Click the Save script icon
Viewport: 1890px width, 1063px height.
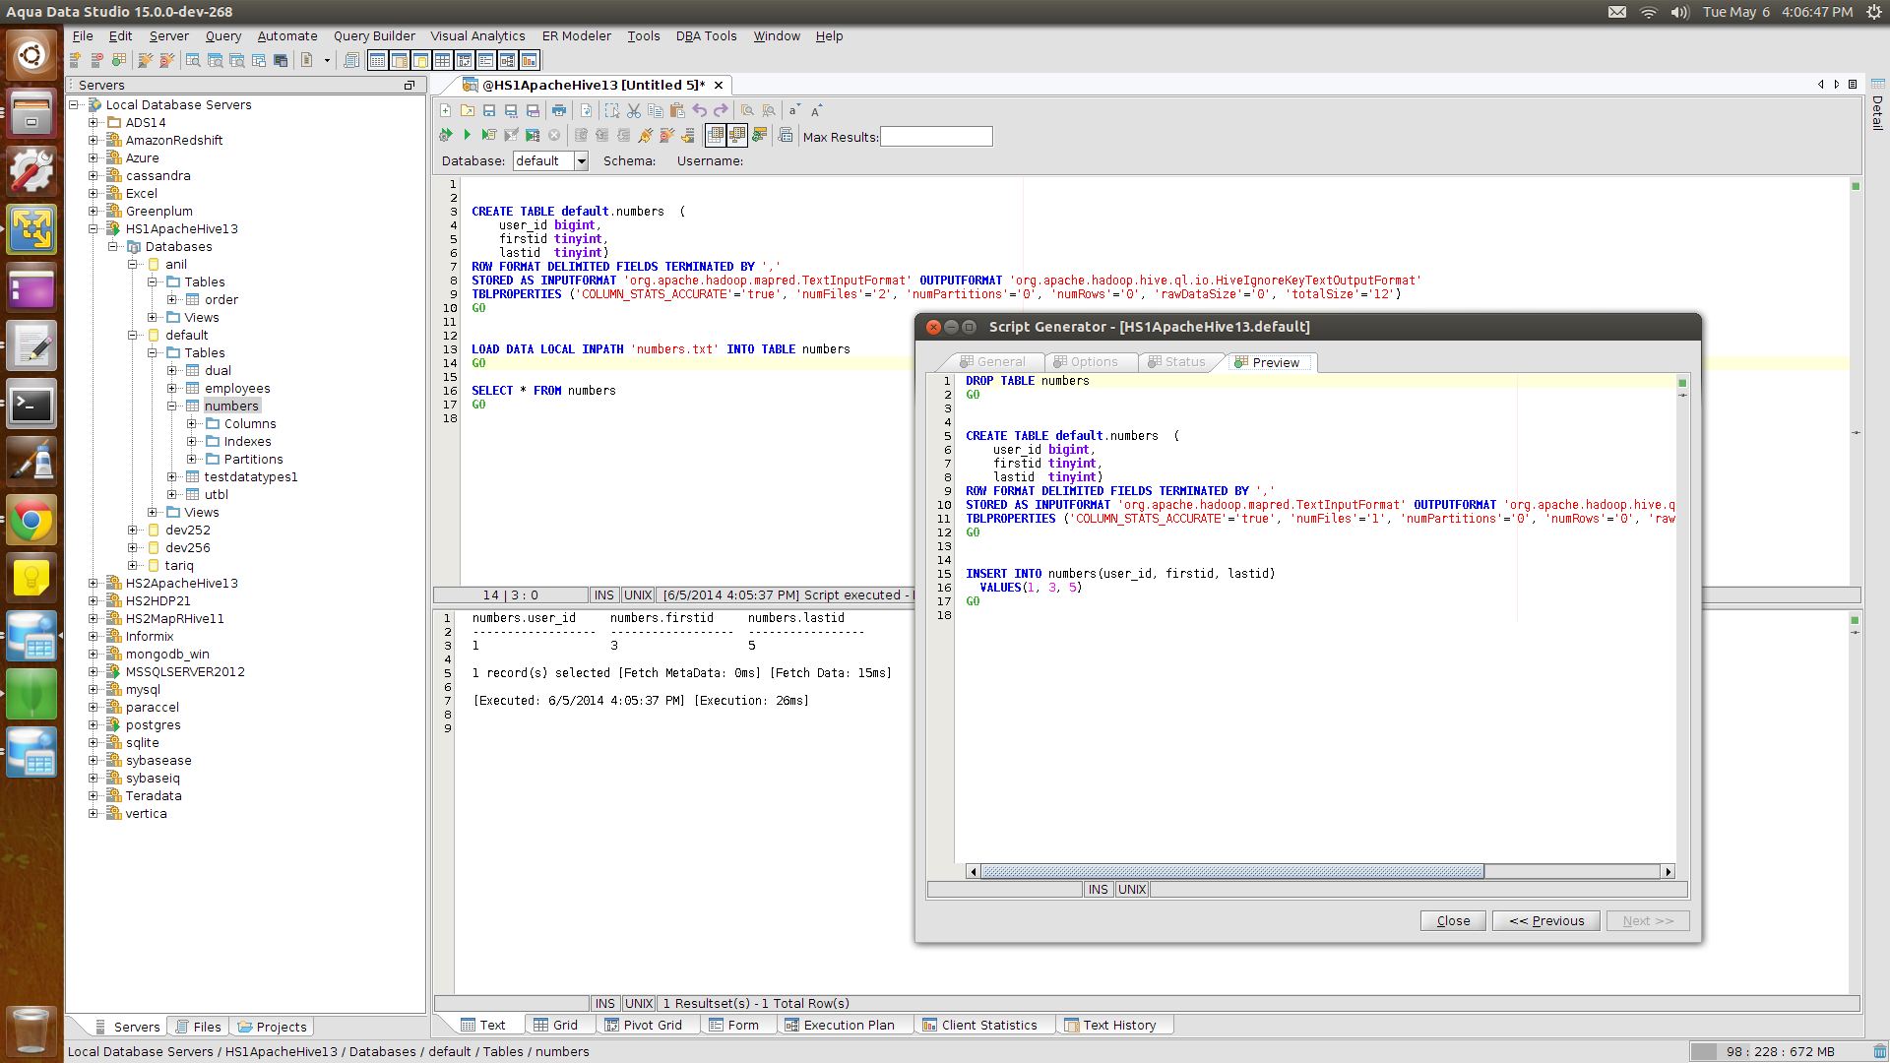[489, 110]
